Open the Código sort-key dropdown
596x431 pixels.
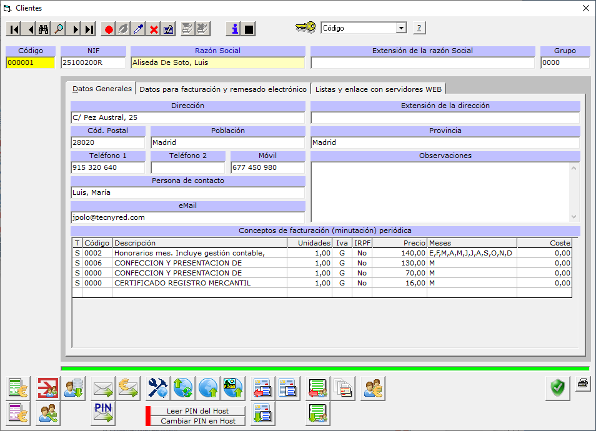coord(400,28)
